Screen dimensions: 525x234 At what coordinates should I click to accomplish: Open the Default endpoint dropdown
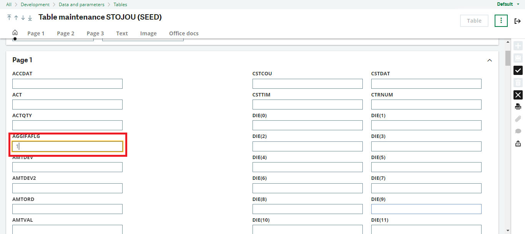click(x=507, y=4)
